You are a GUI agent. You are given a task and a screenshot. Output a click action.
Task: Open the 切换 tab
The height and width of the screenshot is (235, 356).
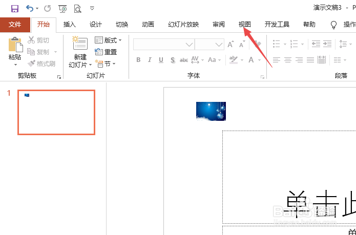pos(122,25)
